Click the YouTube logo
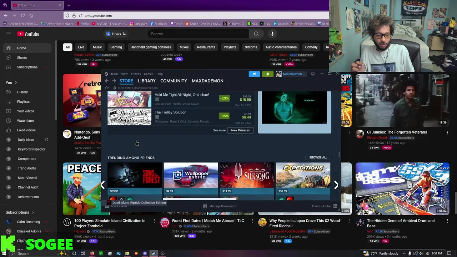The height and width of the screenshot is (257, 457). pos(28,34)
